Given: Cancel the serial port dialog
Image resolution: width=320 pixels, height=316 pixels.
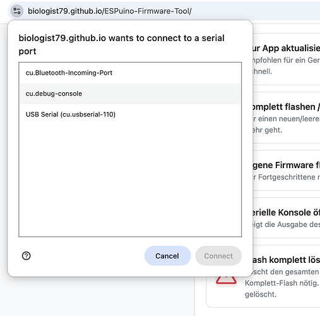Looking at the screenshot, I should pyautogui.click(x=167, y=256).
